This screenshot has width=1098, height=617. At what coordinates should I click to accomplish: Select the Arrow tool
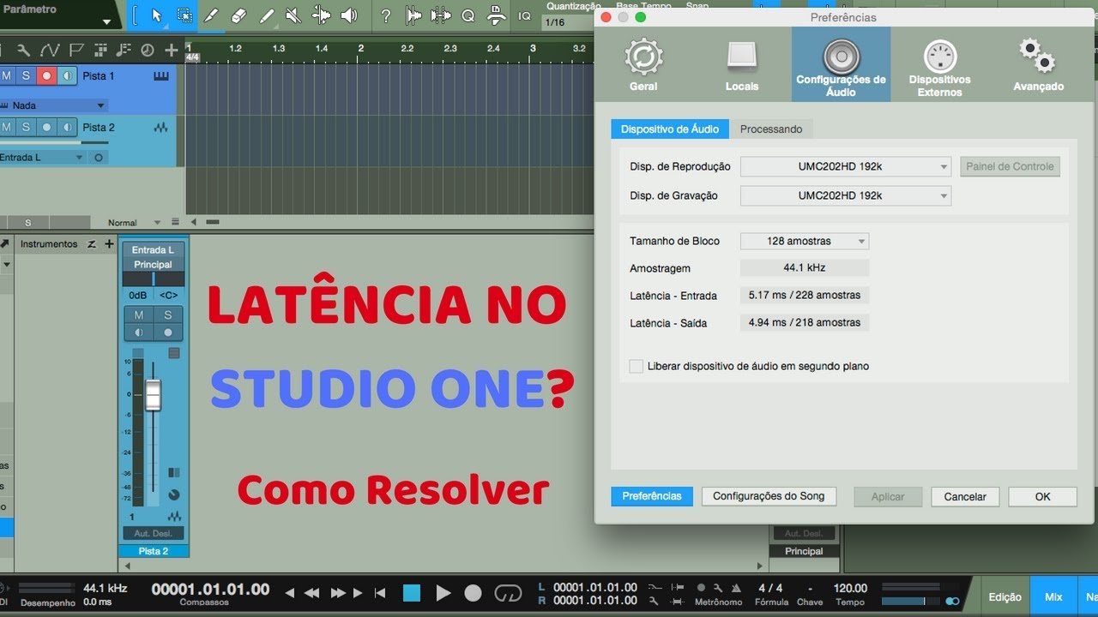[x=156, y=15]
